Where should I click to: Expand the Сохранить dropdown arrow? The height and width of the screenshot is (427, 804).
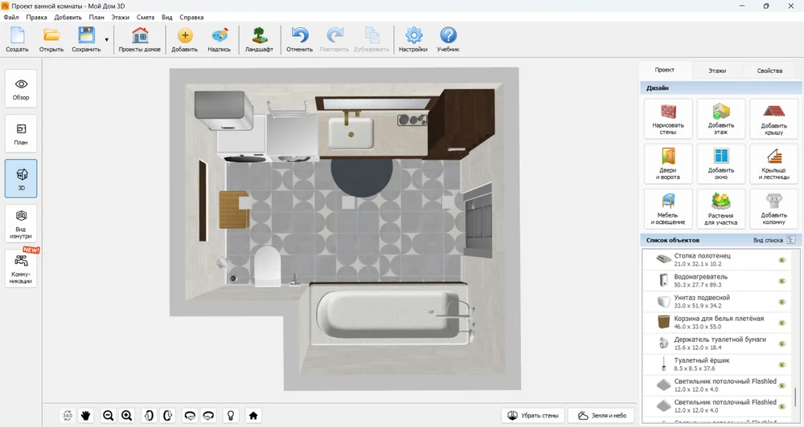pos(107,39)
